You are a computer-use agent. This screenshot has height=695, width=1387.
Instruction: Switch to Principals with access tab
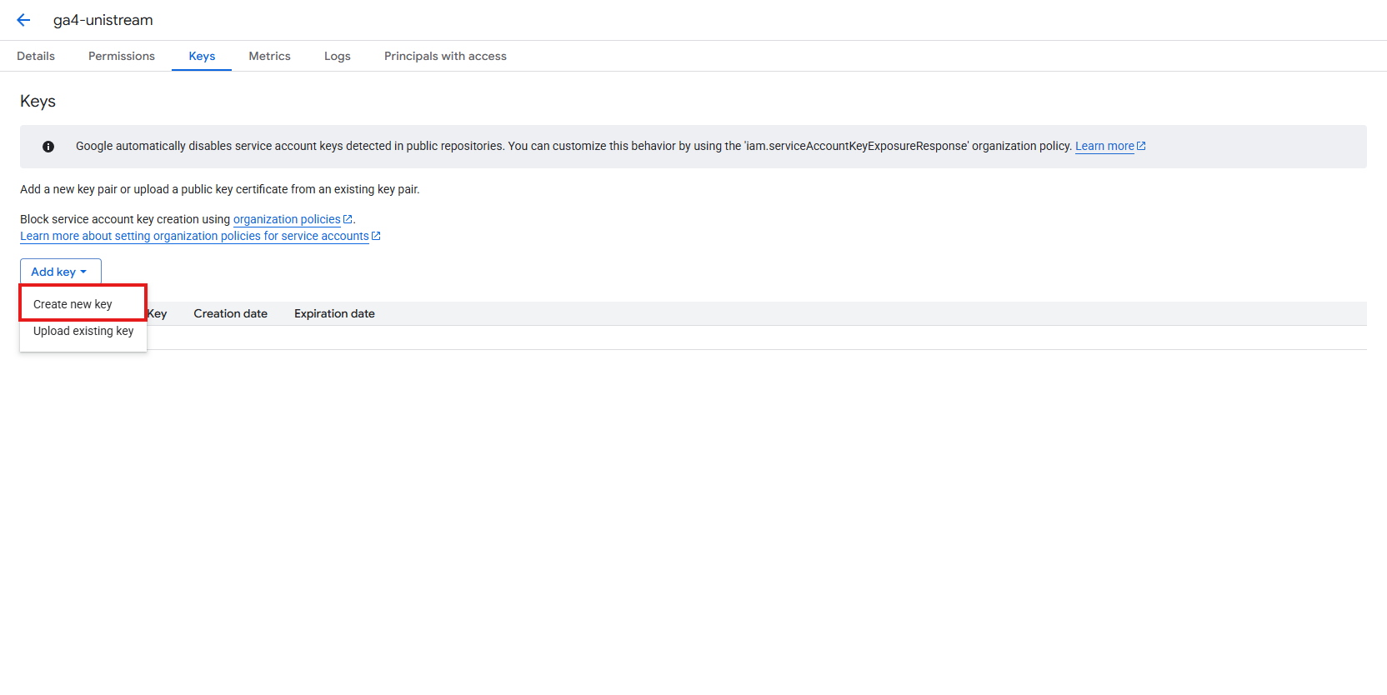coord(445,56)
